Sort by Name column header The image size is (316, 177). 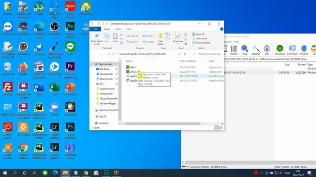(129, 61)
